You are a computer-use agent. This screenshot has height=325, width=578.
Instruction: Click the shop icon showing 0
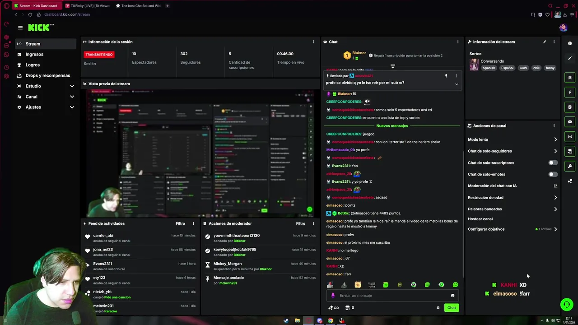(x=350, y=308)
